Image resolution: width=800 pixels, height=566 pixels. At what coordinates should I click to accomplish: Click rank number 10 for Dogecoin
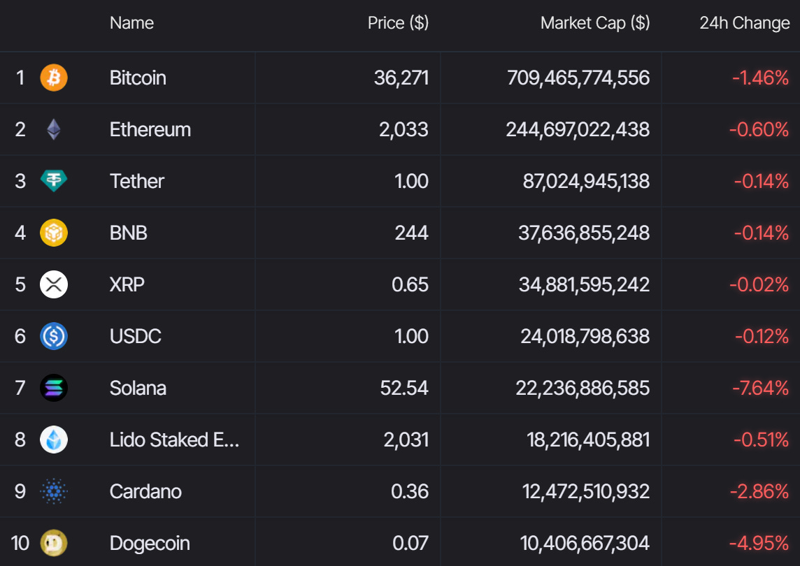[20, 543]
